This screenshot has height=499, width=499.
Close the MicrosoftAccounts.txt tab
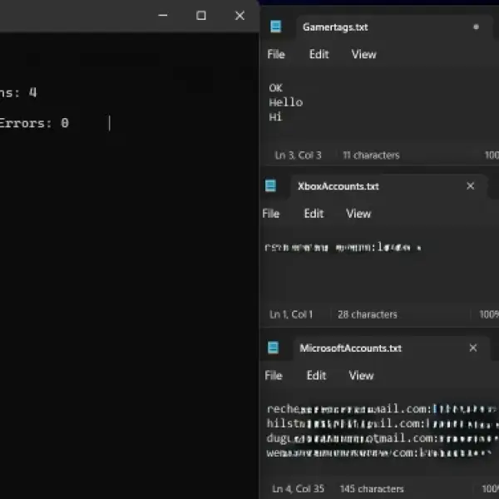click(x=473, y=348)
